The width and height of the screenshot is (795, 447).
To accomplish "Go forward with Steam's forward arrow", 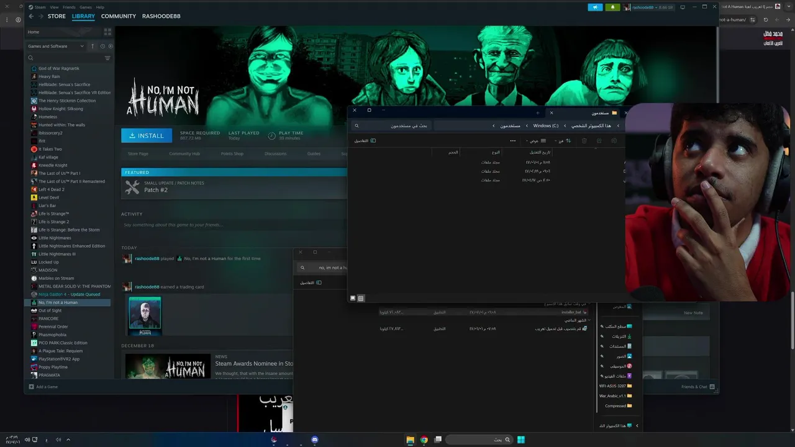I will (40, 16).
